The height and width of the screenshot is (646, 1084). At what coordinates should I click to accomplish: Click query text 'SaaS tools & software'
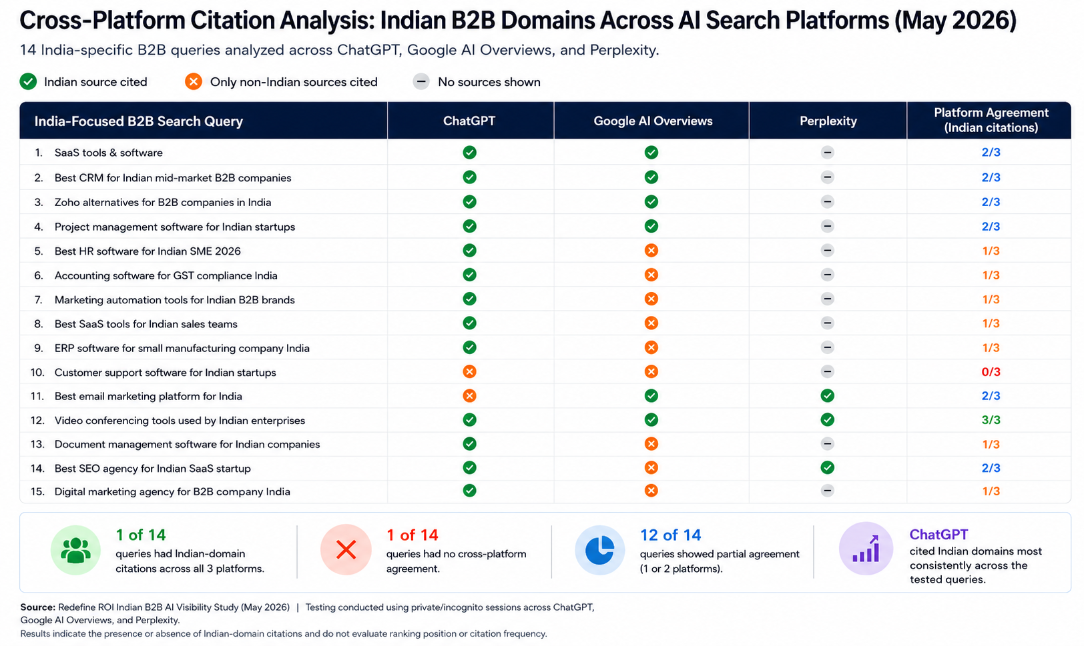click(109, 153)
